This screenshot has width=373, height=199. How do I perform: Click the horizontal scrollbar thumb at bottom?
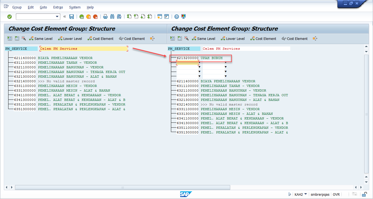click(x=122, y=188)
